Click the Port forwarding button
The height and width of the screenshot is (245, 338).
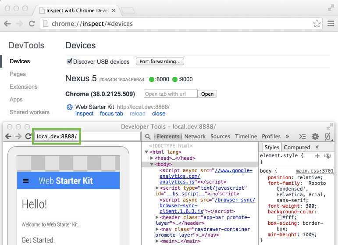pyautogui.click(x=160, y=61)
